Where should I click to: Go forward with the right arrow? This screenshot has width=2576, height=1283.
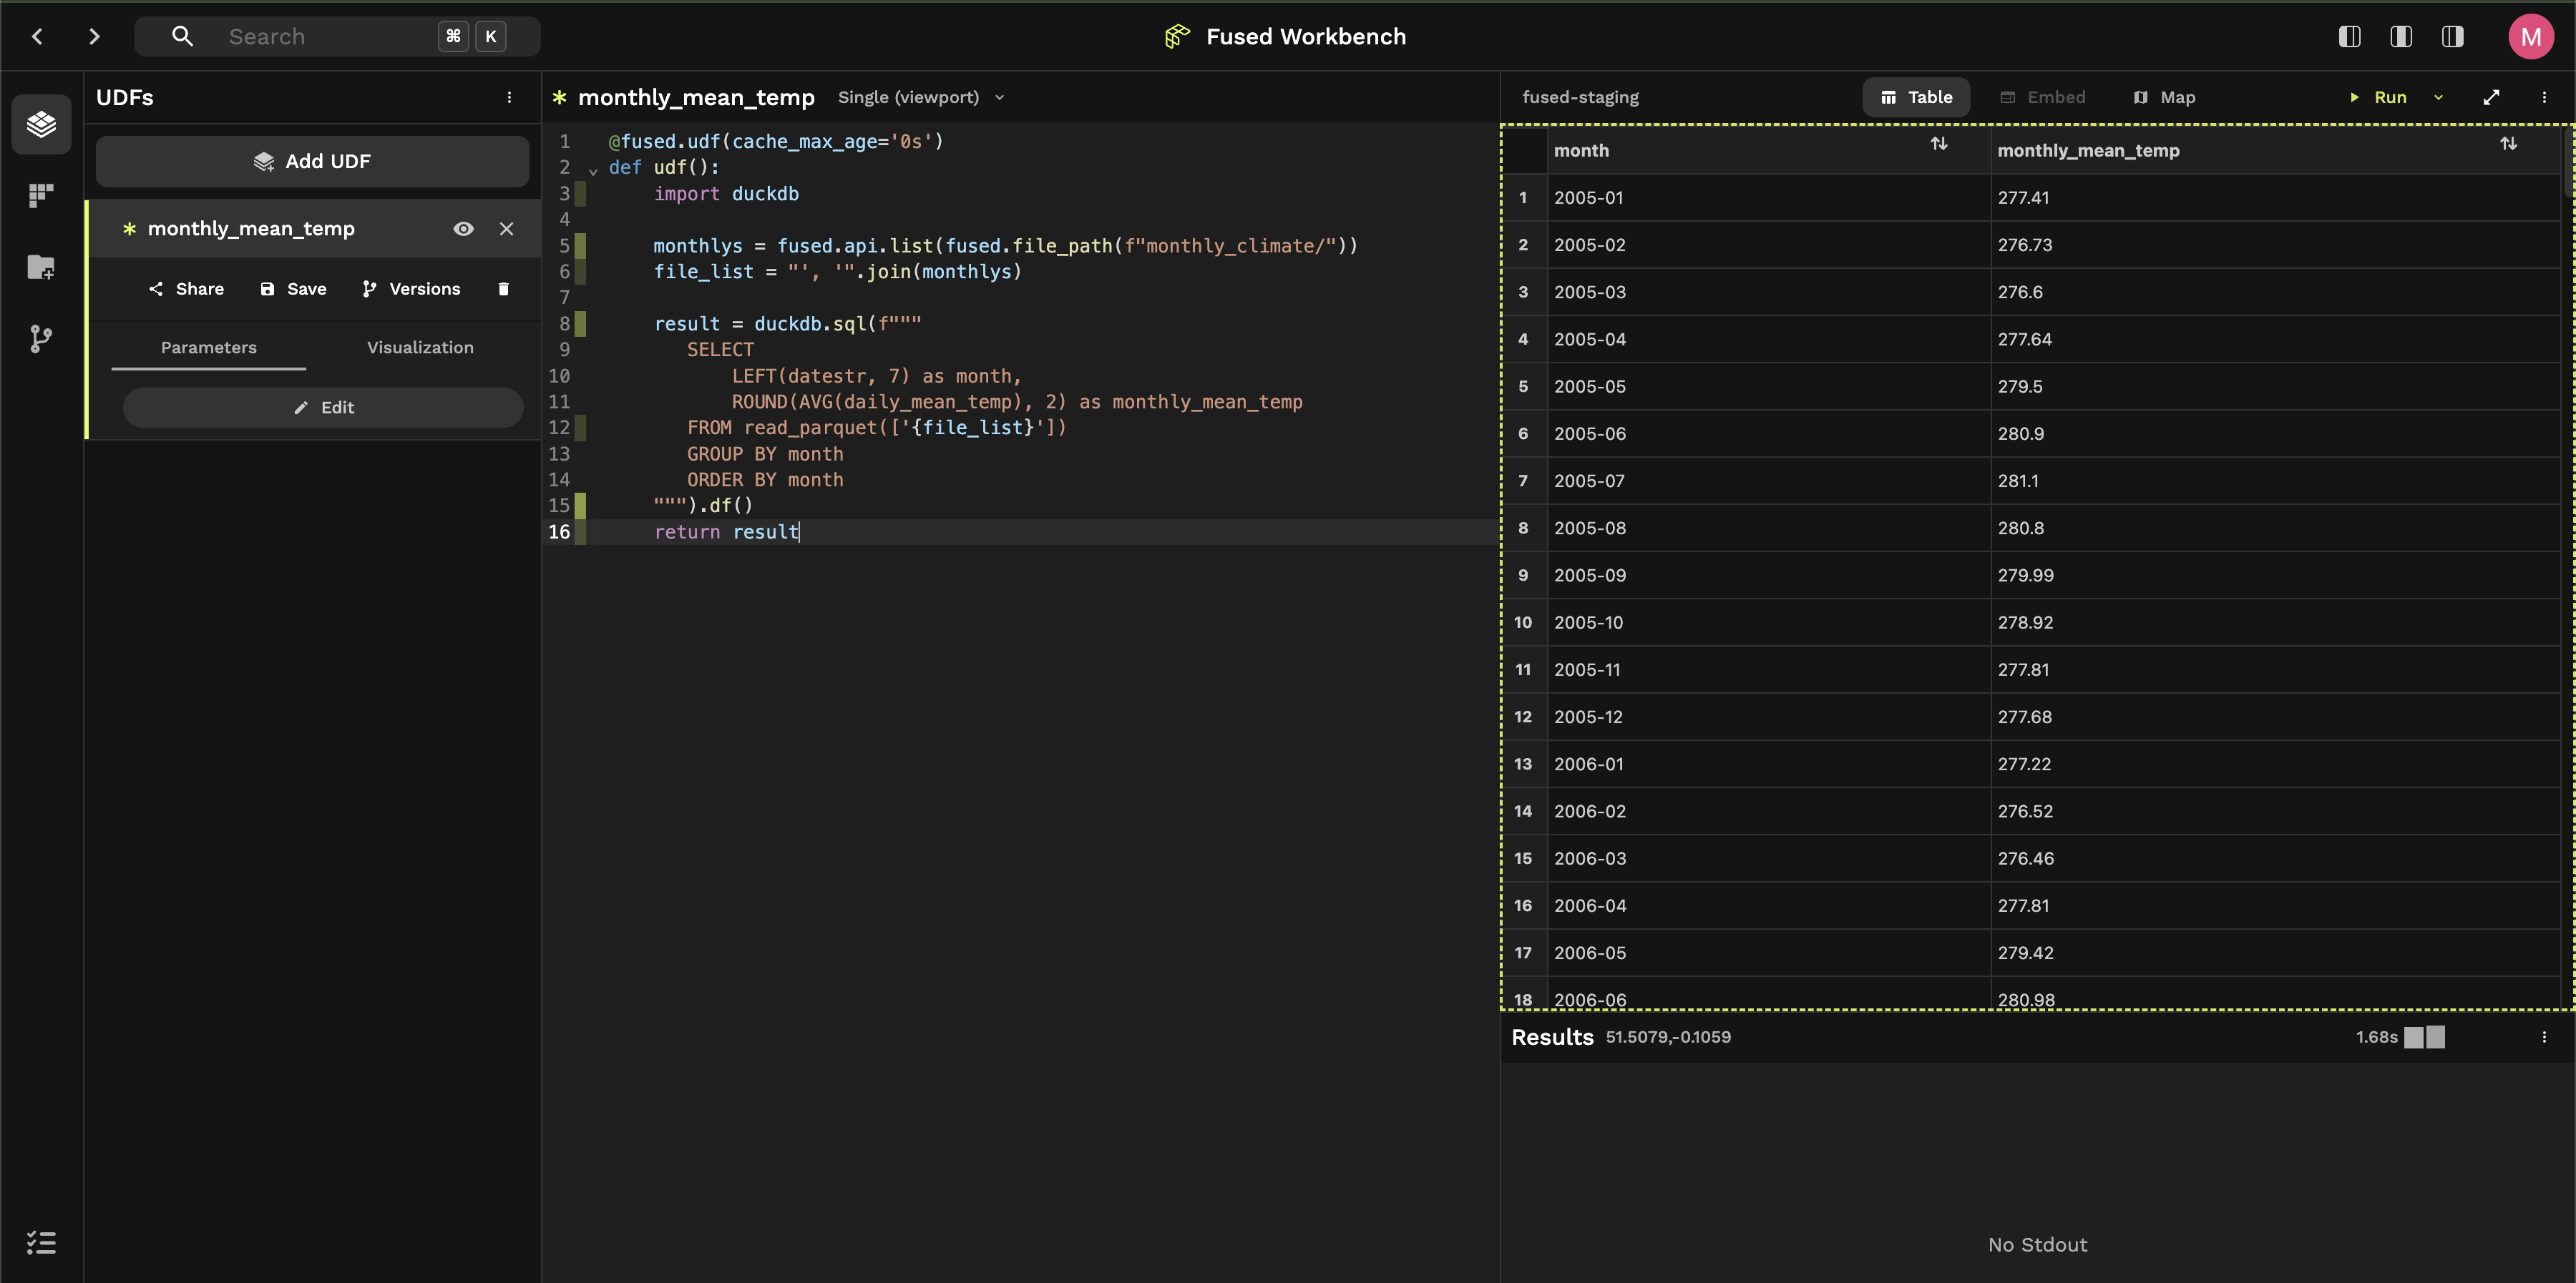pyautogui.click(x=94, y=37)
